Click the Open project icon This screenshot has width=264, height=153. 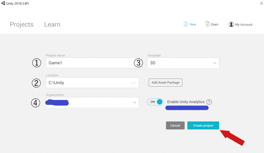pos(207,24)
